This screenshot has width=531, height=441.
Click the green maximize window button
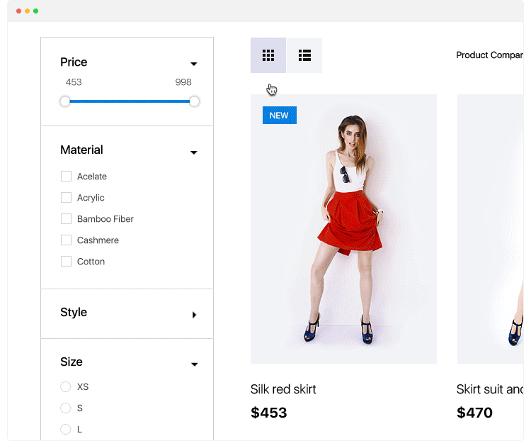pyautogui.click(x=35, y=11)
